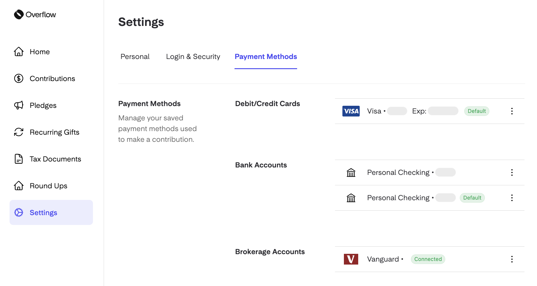Select the Home icon in sidebar
Screen dimensions: 537x286
18,52
